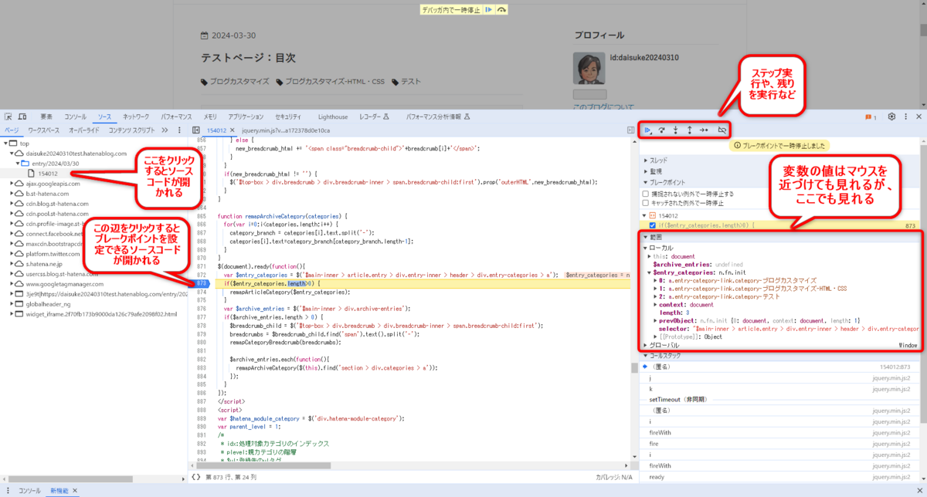The width and height of the screenshot is (927, 497).
Task: Select the オーバーライド navigator tab
Action: 83,130
